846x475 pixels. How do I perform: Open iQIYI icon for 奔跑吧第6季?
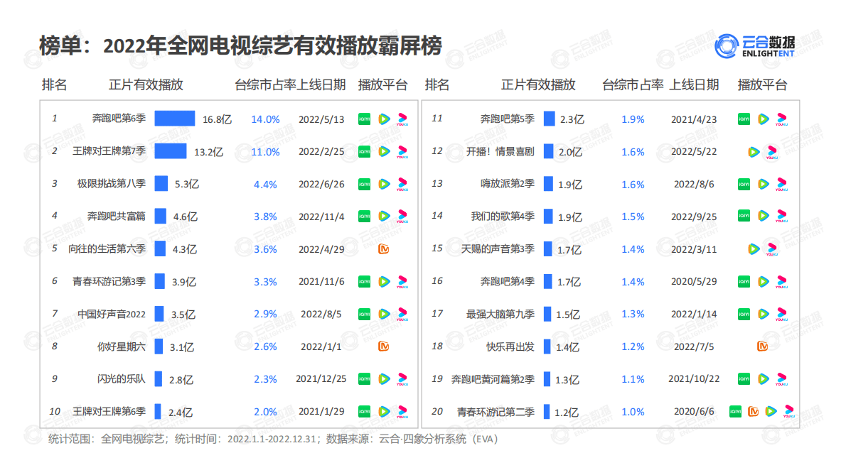coord(363,119)
